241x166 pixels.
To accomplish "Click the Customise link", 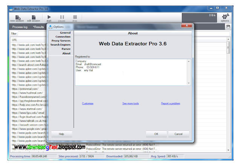I will click(88, 103).
